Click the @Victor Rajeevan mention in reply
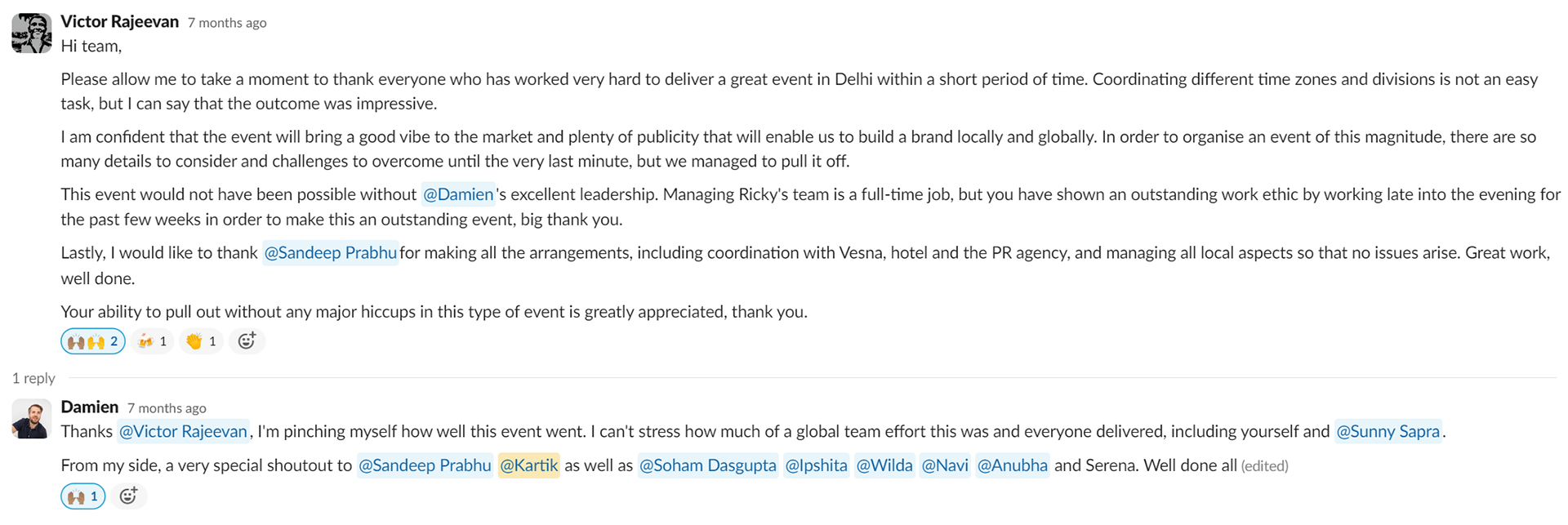This screenshot has height=525, width=1568. [x=183, y=432]
